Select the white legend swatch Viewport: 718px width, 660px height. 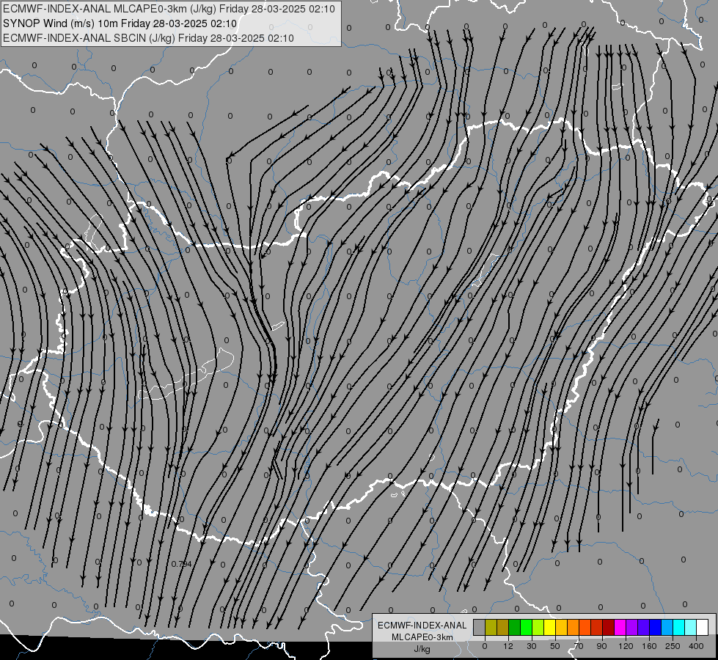702,628
